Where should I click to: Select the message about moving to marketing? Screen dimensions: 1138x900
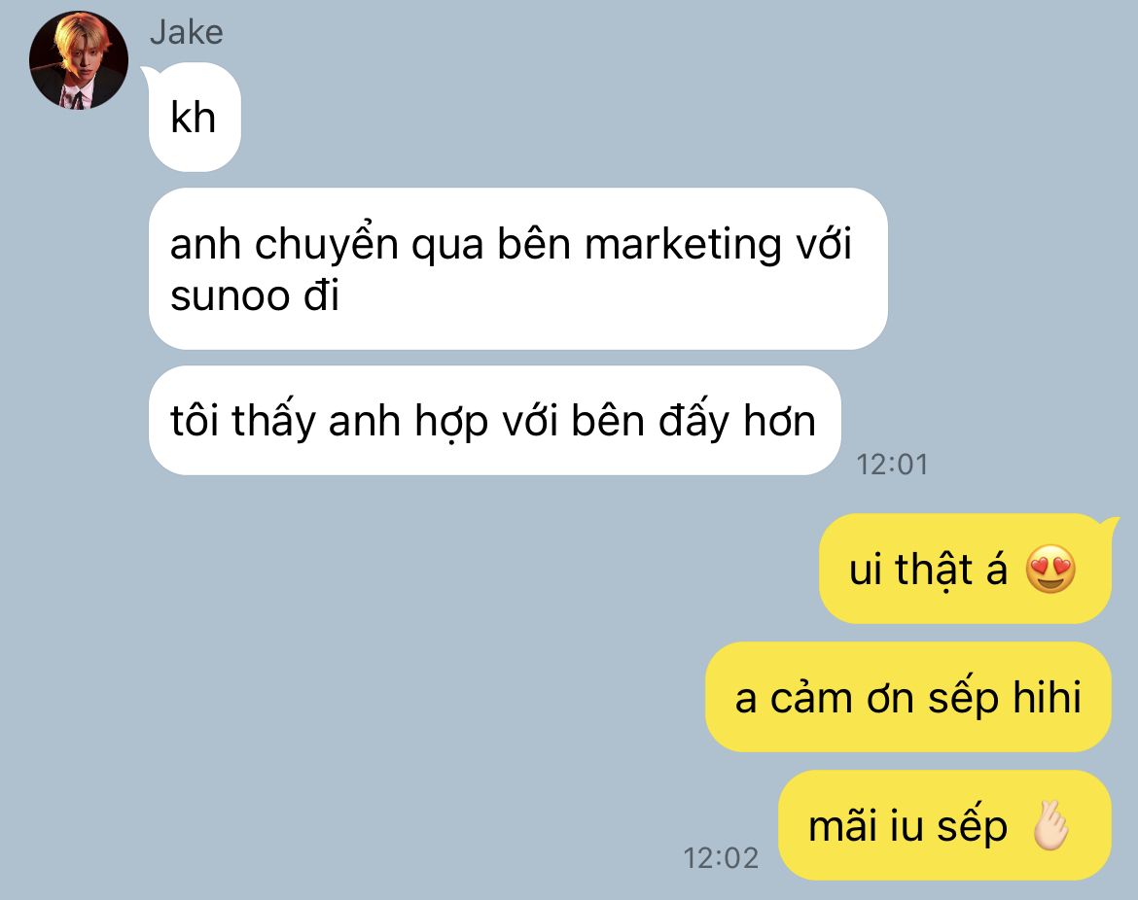click(x=518, y=269)
